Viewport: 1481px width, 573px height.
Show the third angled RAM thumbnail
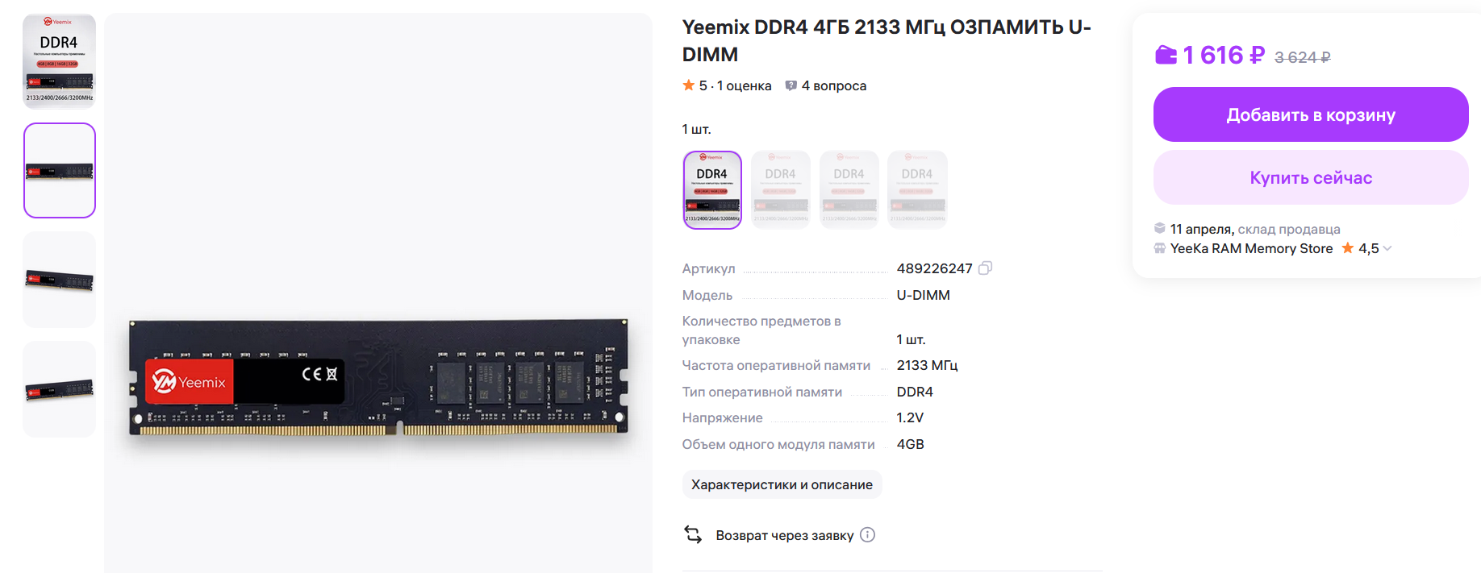[60, 280]
